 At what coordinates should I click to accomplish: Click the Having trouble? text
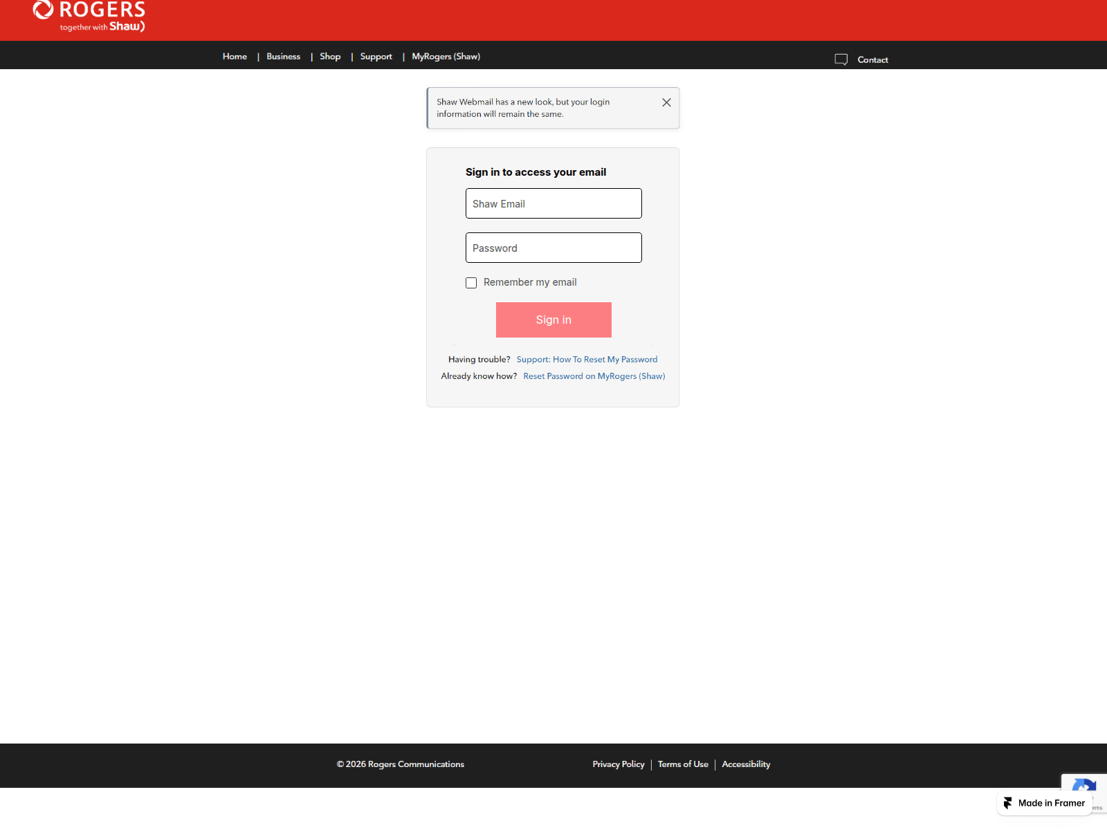click(x=479, y=360)
